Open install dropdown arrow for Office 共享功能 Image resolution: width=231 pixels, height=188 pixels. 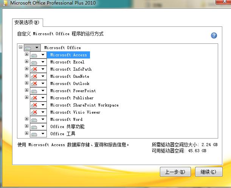[43, 126]
